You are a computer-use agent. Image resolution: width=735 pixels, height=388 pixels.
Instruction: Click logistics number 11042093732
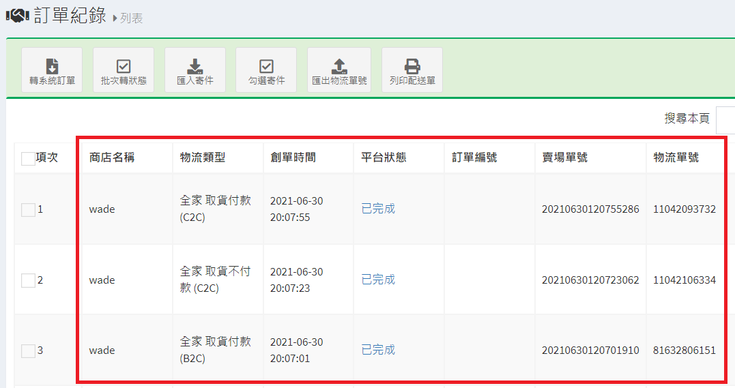pos(684,209)
